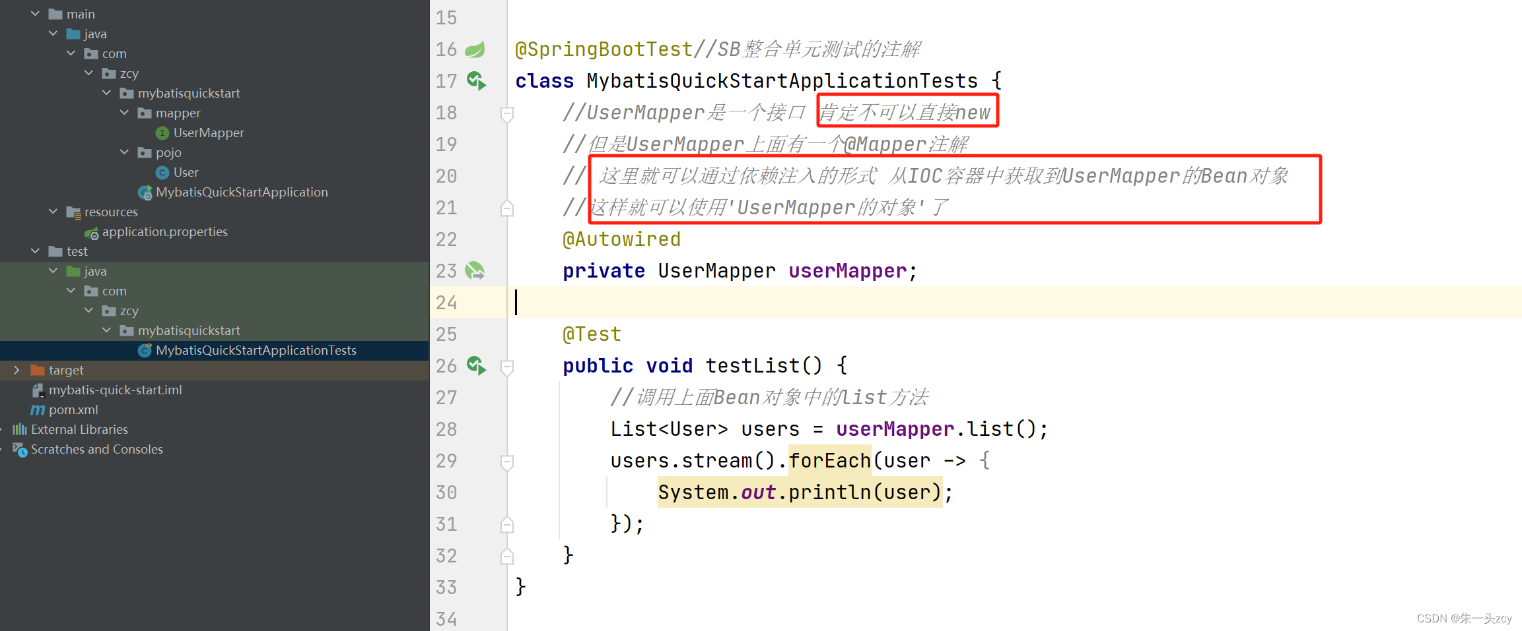Click the @Test annotation on line 25

[592, 334]
